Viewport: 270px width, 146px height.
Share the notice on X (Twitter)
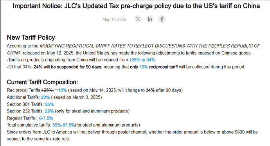[x=138, y=19]
